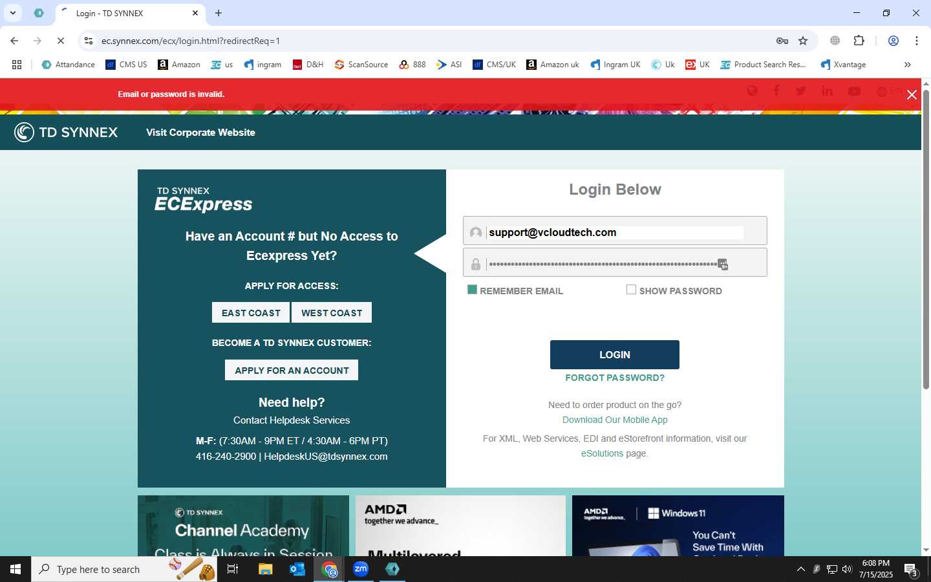Viewport: 931px width, 582px height.
Task: Open the AMD Windows 11 banner
Action: 678,526
